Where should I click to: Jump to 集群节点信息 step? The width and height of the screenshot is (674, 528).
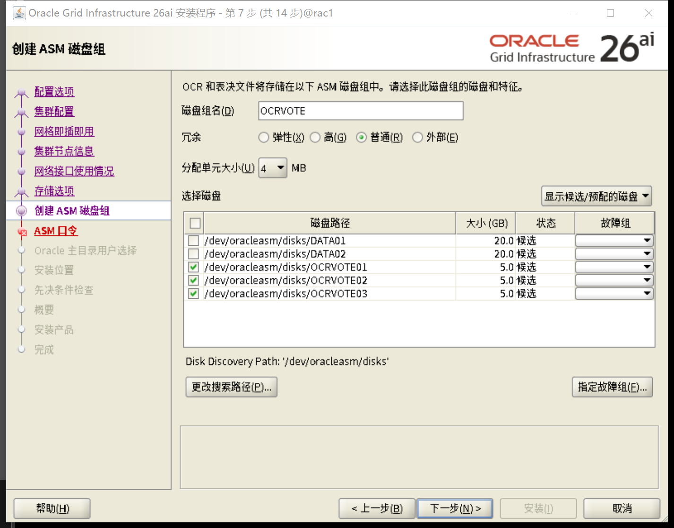pos(64,151)
